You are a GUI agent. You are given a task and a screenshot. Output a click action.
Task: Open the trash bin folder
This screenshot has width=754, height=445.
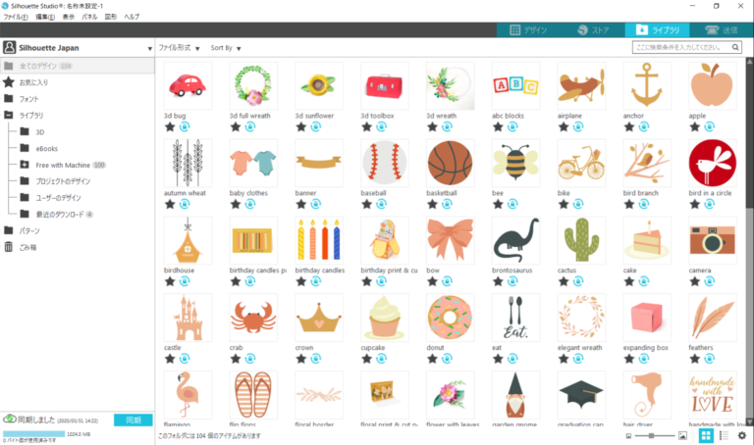20,247
